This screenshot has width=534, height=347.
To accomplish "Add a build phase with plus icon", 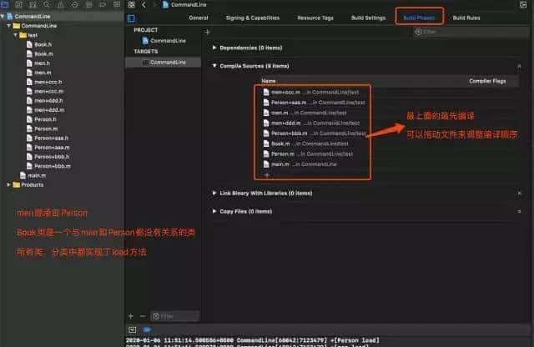I will (x=208, y=32).
